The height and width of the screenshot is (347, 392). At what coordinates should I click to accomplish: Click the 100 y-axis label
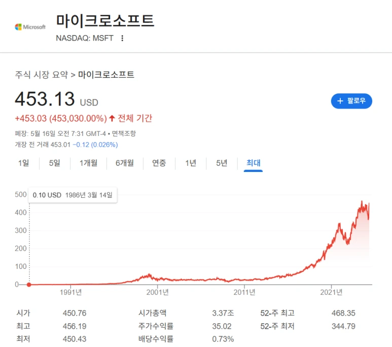20,266
